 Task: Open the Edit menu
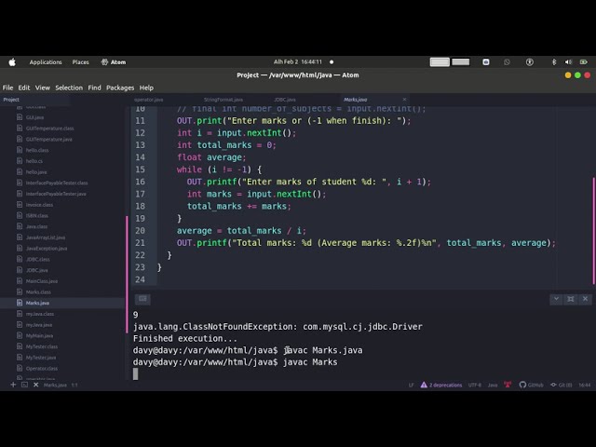coord(24,88)
